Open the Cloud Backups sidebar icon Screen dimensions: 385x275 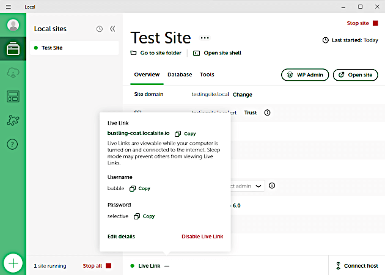(x=13, y=73)
